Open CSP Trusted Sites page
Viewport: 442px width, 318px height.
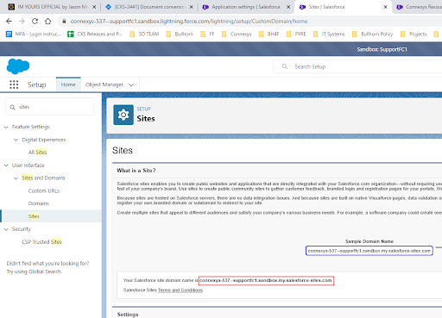click(x=41, y=242)
